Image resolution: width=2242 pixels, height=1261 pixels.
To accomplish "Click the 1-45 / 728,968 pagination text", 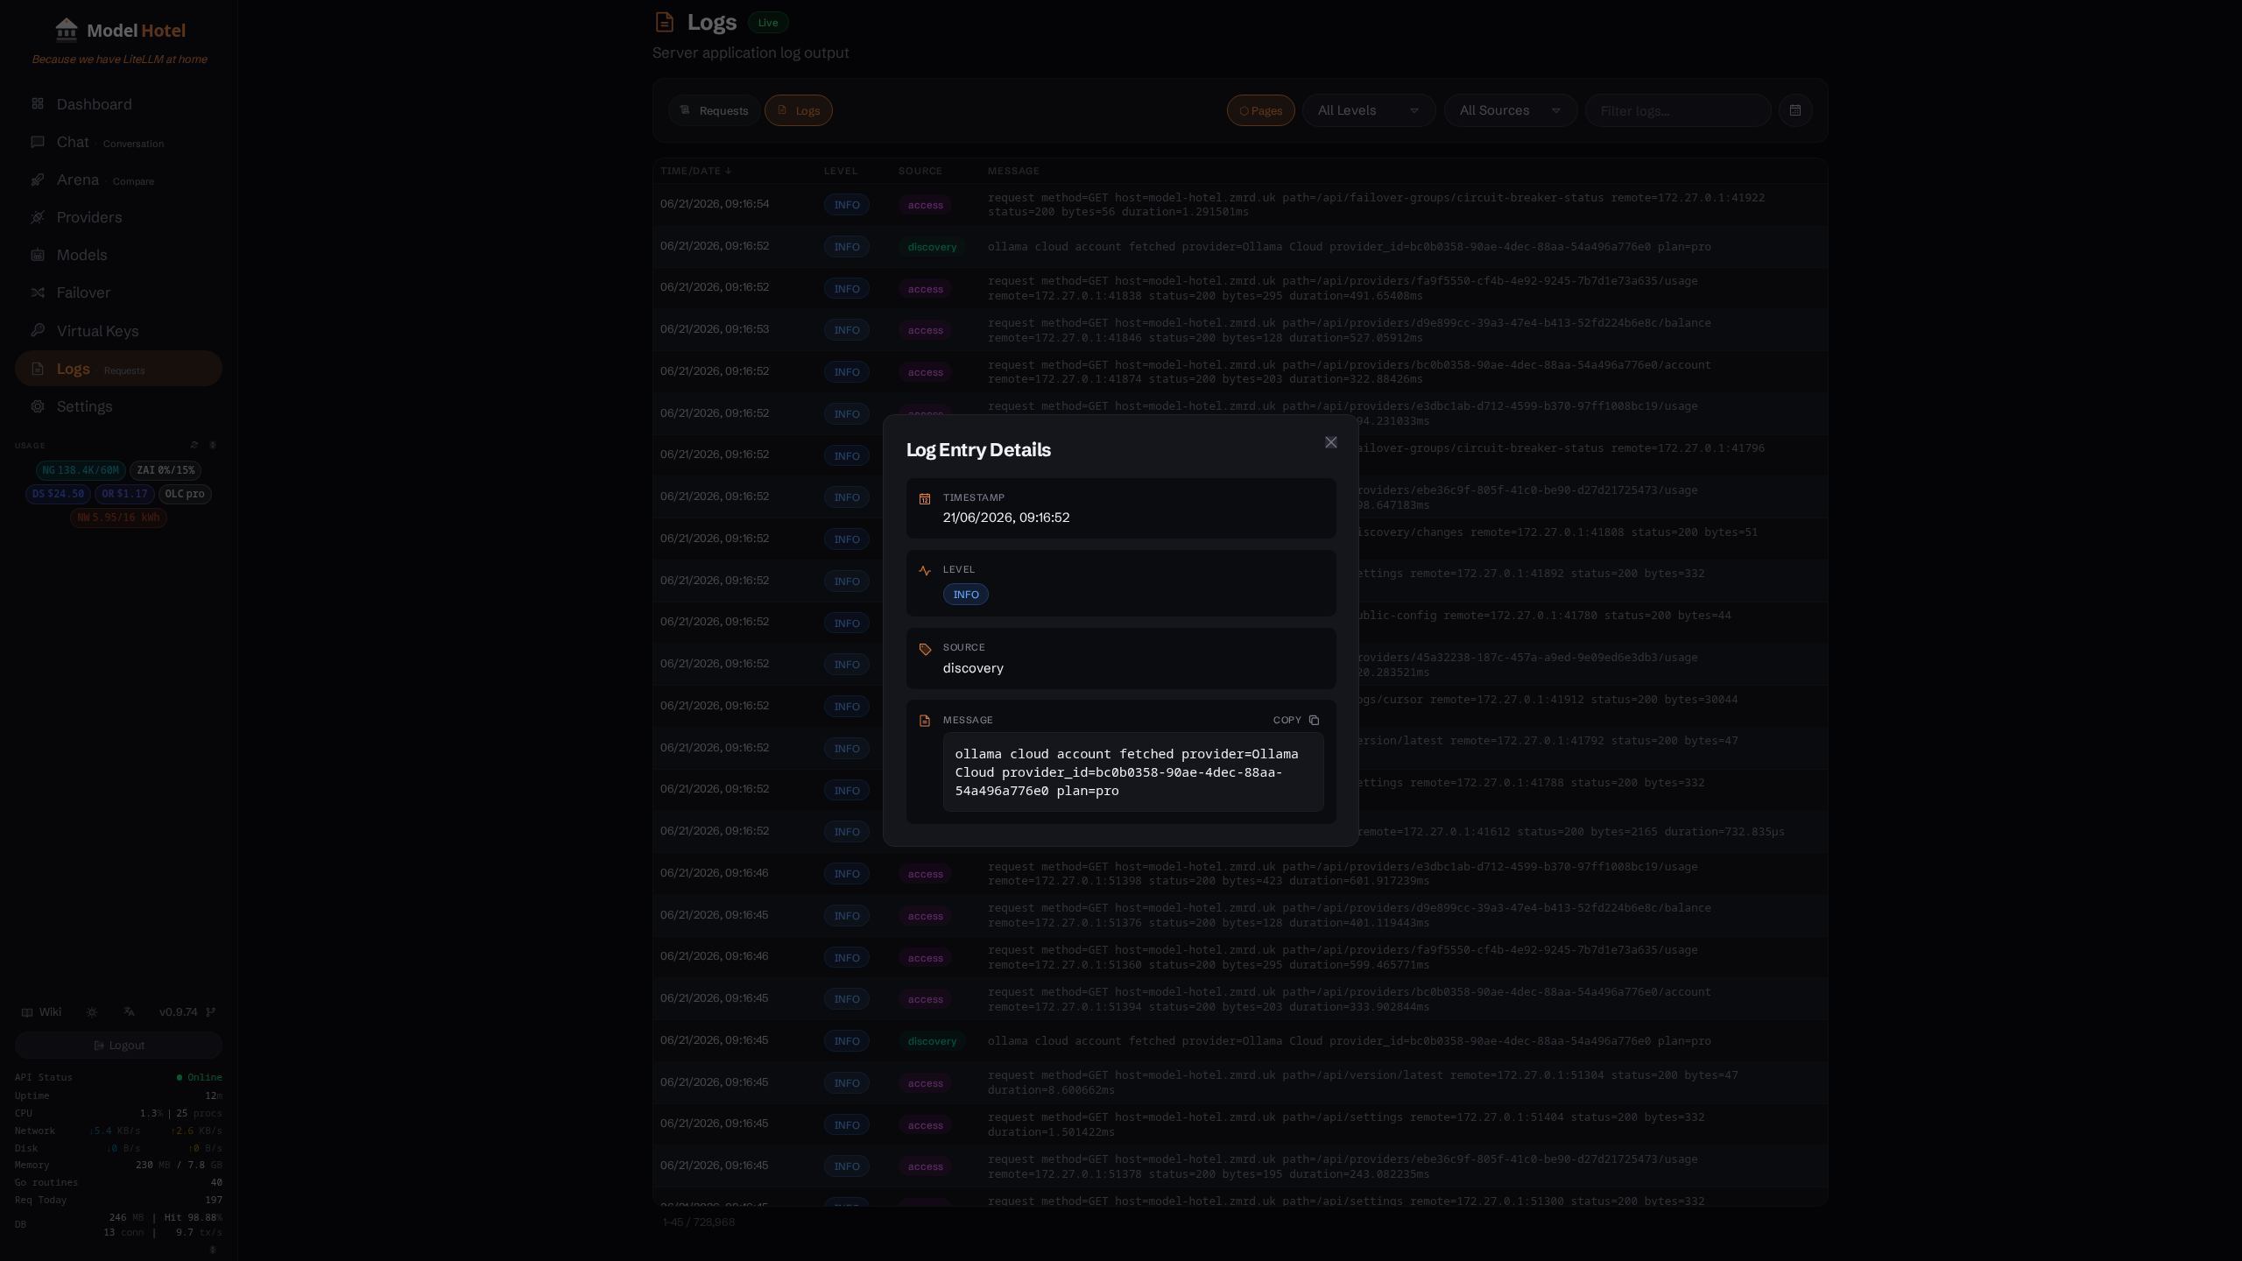I will (699, 1222).
